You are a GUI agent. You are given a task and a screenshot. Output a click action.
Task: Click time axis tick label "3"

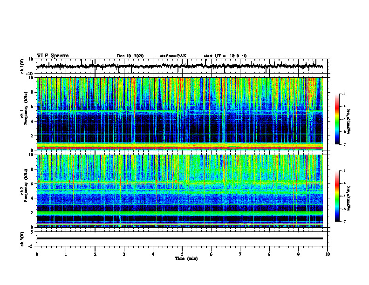point(124,254)
